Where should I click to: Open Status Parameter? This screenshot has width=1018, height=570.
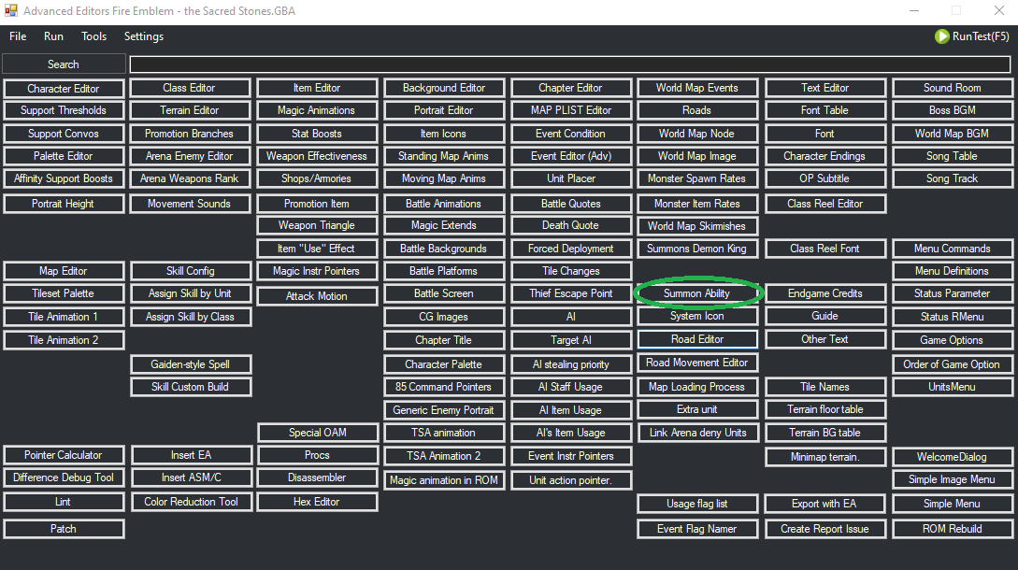click(952, 293)
